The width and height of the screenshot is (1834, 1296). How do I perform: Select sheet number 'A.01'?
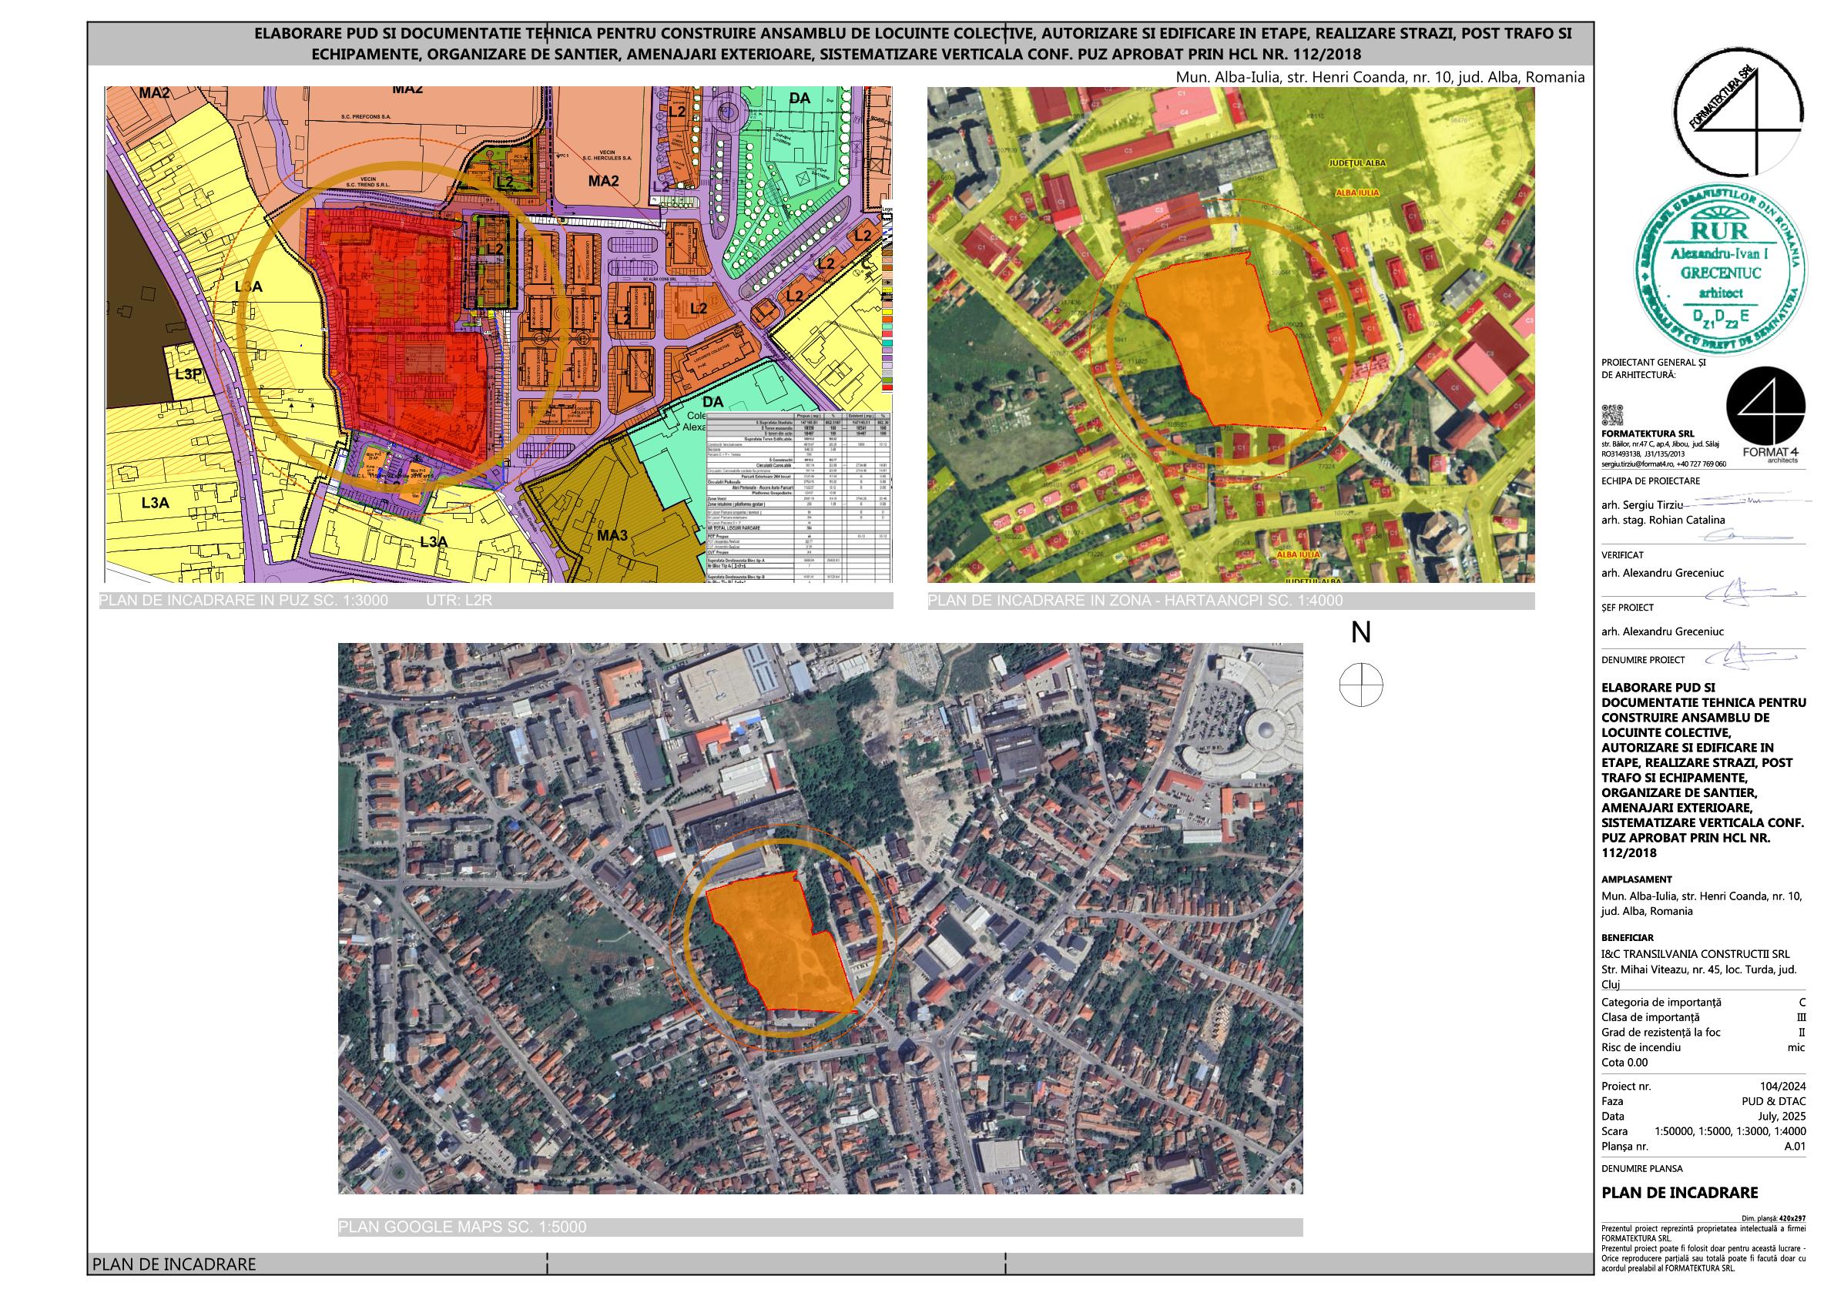[1794, 1147]
